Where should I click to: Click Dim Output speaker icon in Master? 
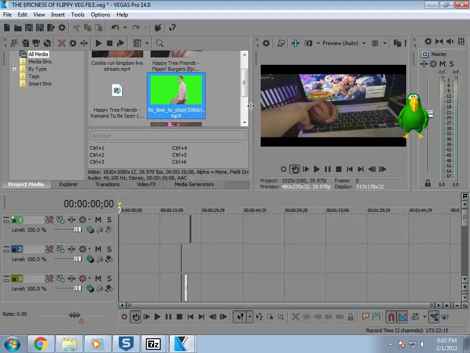pos(450,41)
